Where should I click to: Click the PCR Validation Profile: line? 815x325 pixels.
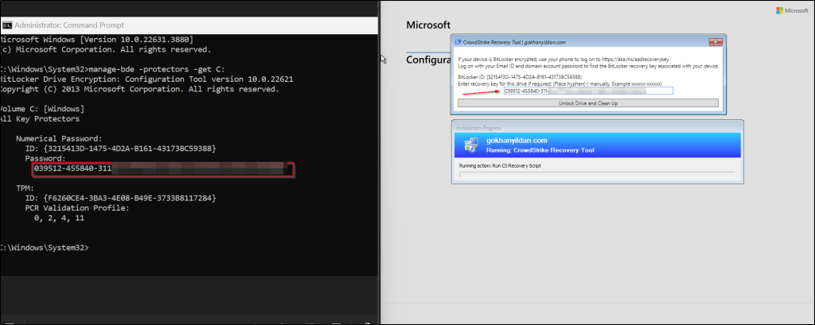[76, 209]
